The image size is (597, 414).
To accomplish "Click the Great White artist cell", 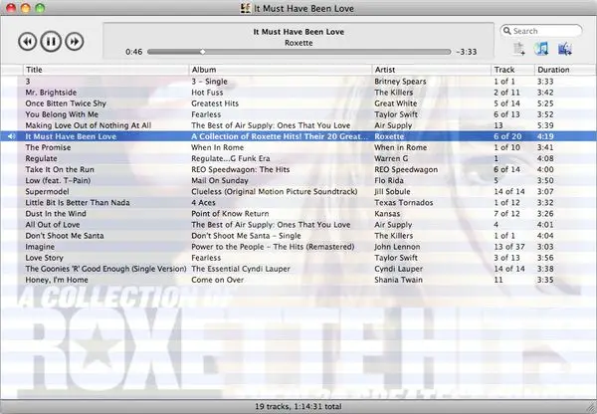I will point(396,103).
